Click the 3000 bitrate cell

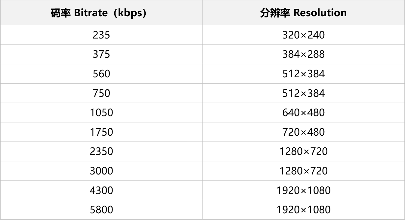click(x=101, y=171)
